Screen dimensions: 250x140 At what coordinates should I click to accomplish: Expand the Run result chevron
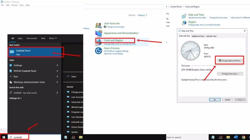(57, 77)
